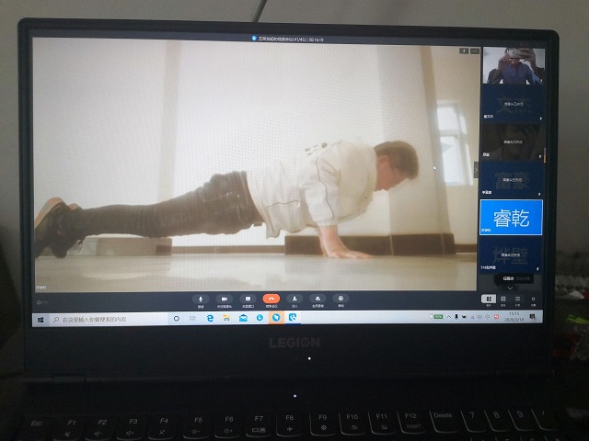Open the meeting settings gear icon

point(533,299)
